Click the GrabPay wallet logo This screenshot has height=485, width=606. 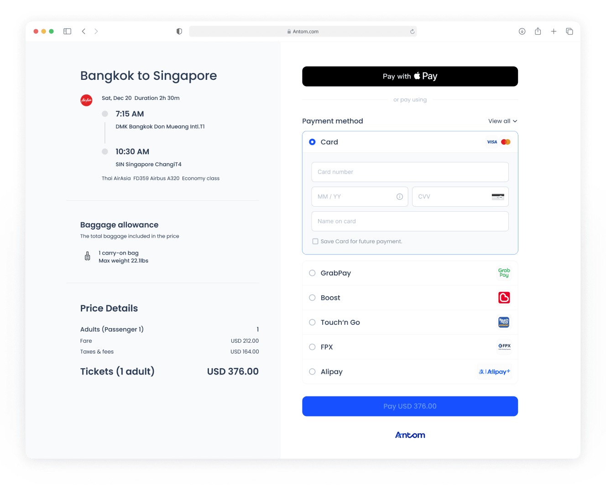click(x=504, y=273)
